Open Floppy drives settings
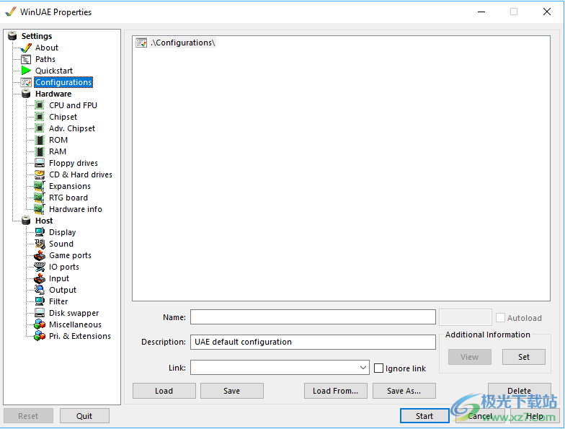The image size is (565, 429). (74, 163)
